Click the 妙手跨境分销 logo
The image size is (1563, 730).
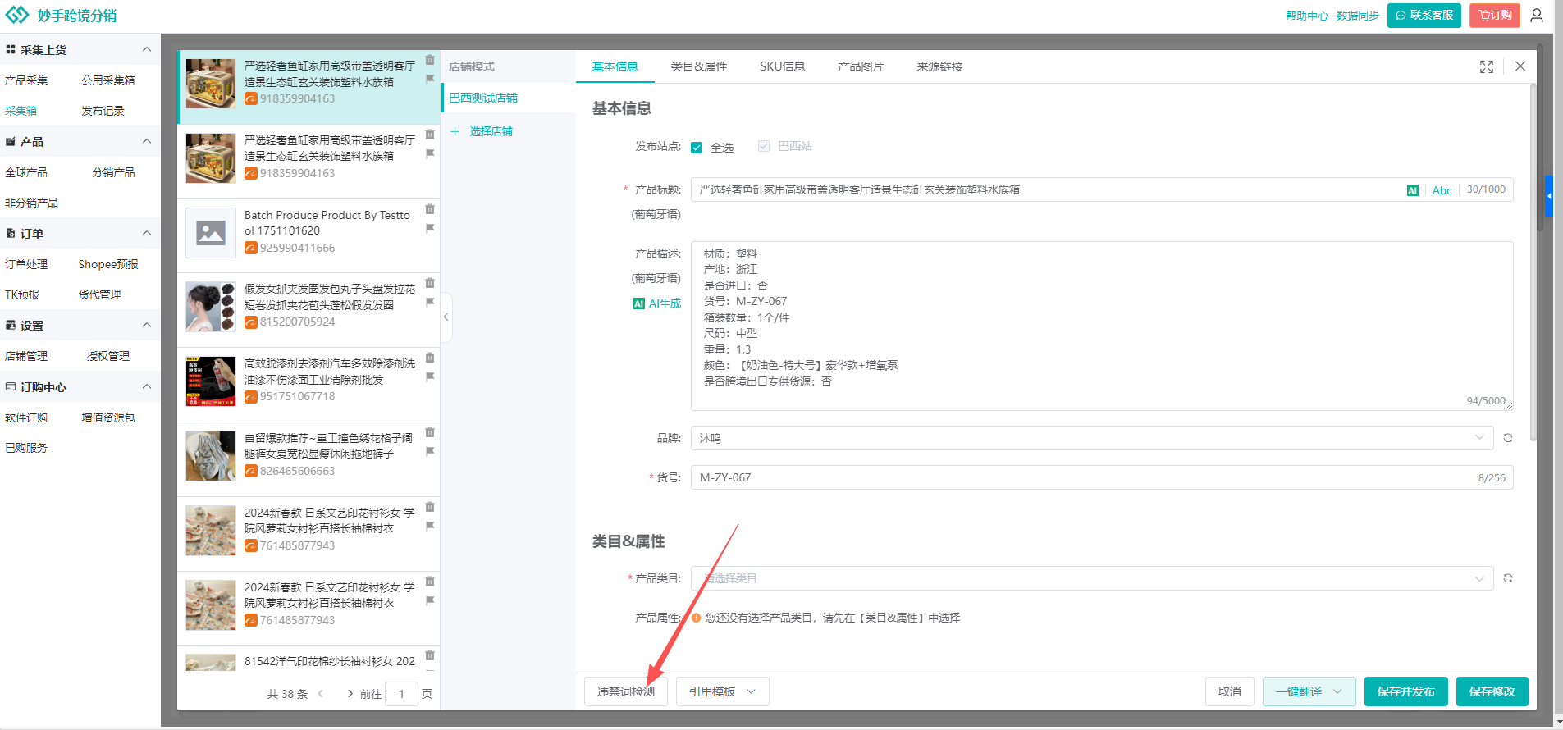[62, 16]
